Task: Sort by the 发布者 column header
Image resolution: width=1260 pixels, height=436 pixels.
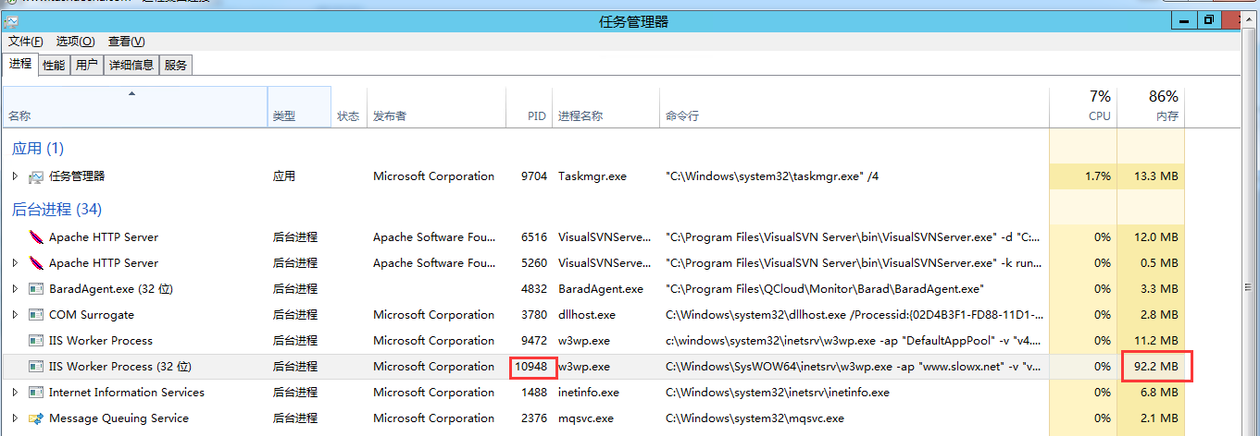Action: coord(437,106)
